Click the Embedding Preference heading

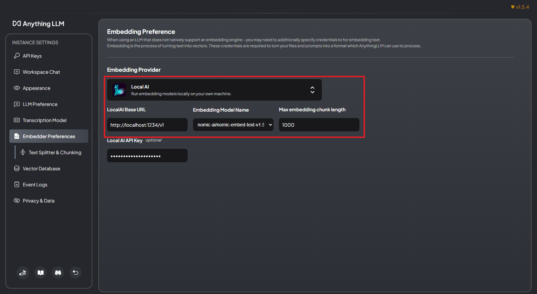(141, 32)
